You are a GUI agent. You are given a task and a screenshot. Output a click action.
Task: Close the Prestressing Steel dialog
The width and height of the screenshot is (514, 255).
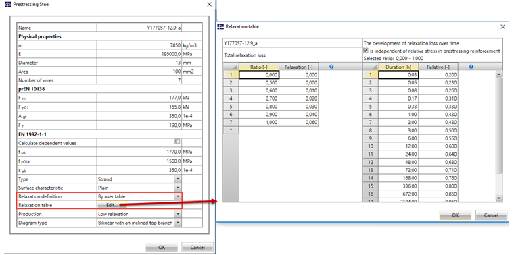point(209,5)
